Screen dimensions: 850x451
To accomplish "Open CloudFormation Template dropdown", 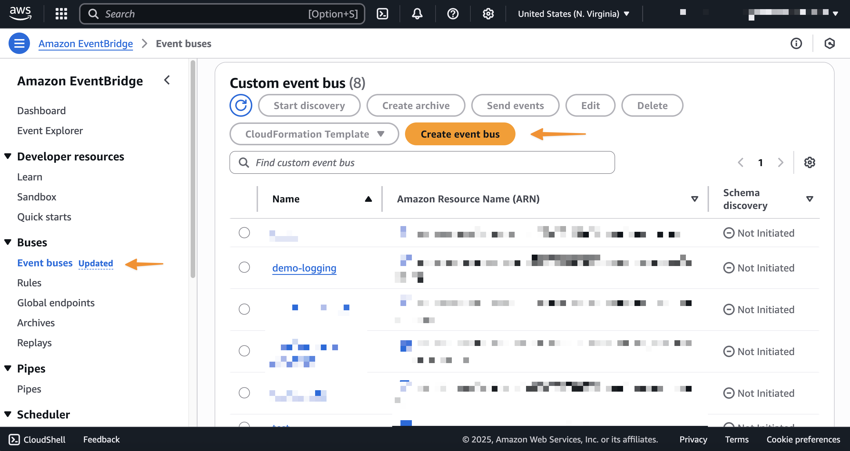I will tap(314, 134).
